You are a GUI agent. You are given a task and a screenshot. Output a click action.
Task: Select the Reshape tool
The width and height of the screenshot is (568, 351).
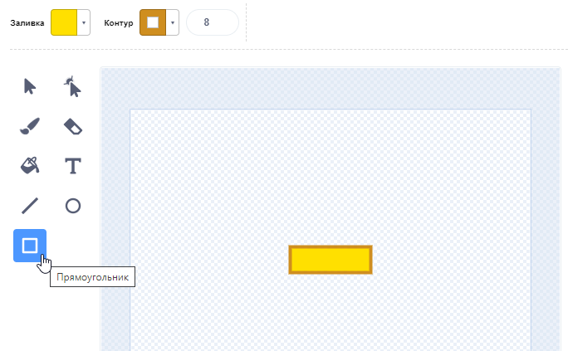pyautogui.click(x=73, y=86)
